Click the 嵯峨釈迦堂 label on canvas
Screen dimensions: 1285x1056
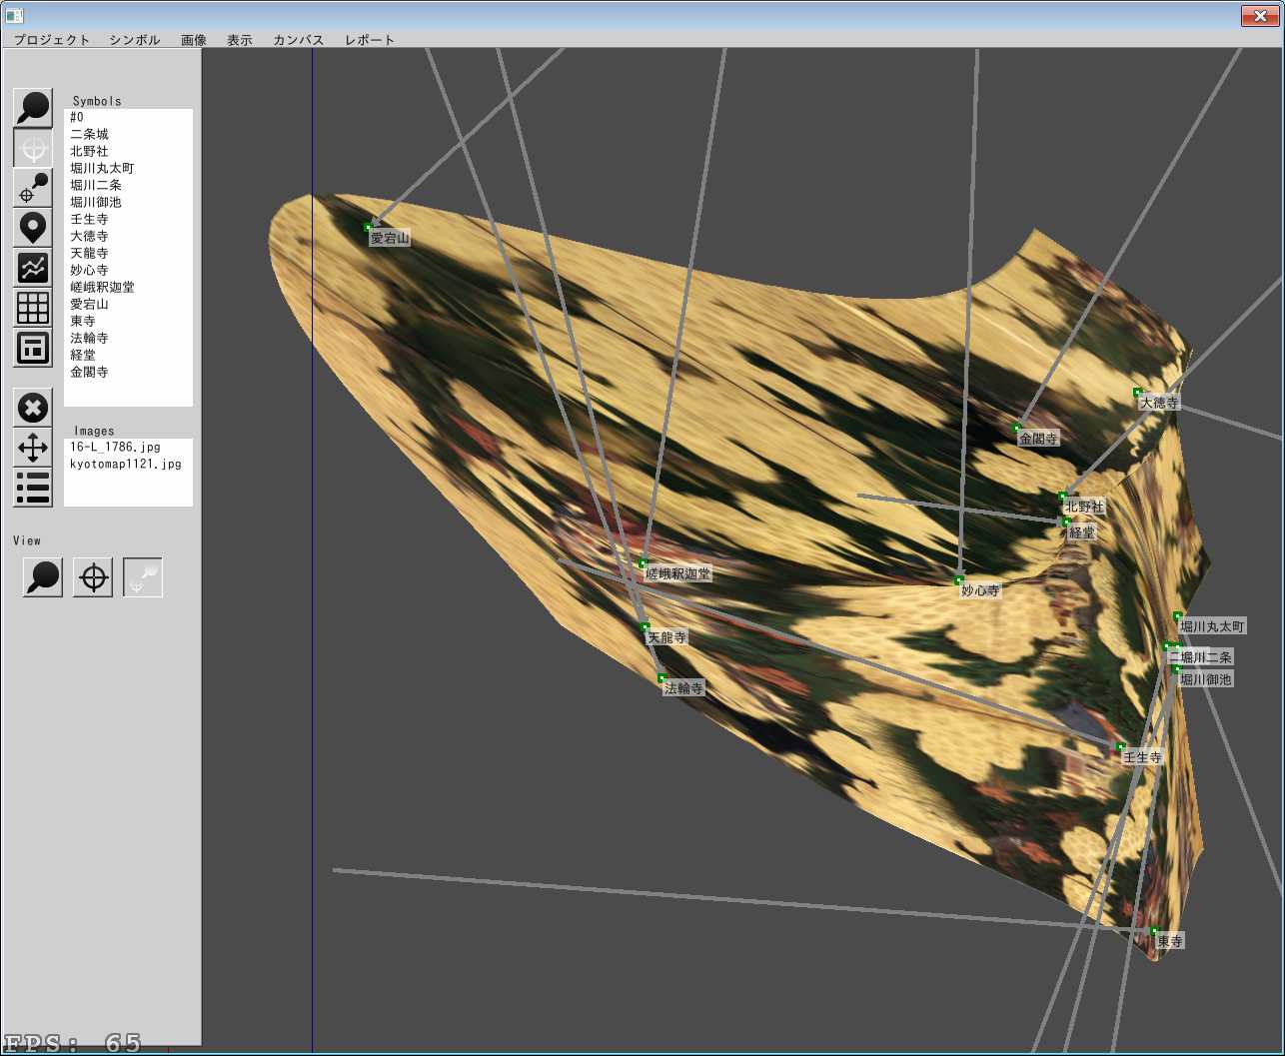tap(678, 573)
